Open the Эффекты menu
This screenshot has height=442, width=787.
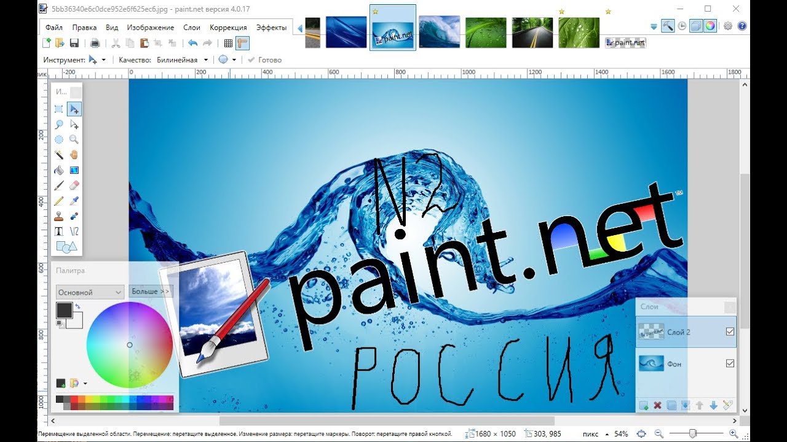271,28
